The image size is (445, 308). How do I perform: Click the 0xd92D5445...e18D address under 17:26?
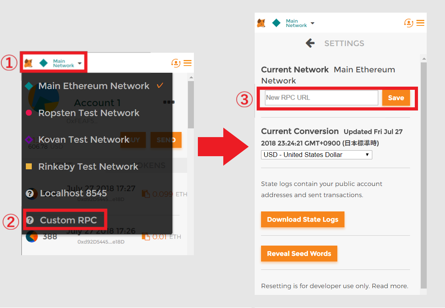tap(101, 242)
